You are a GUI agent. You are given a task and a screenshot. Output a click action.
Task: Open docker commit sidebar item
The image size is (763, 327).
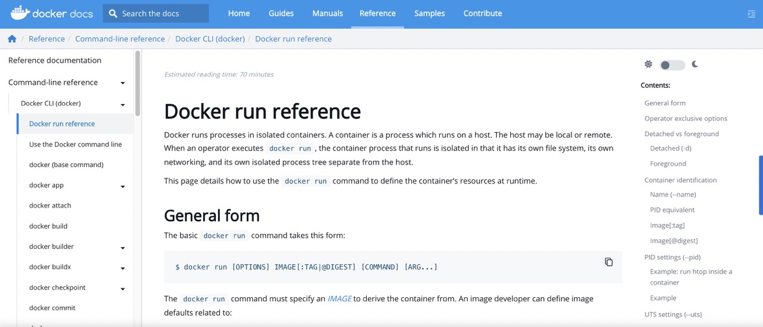click(52, 308)
